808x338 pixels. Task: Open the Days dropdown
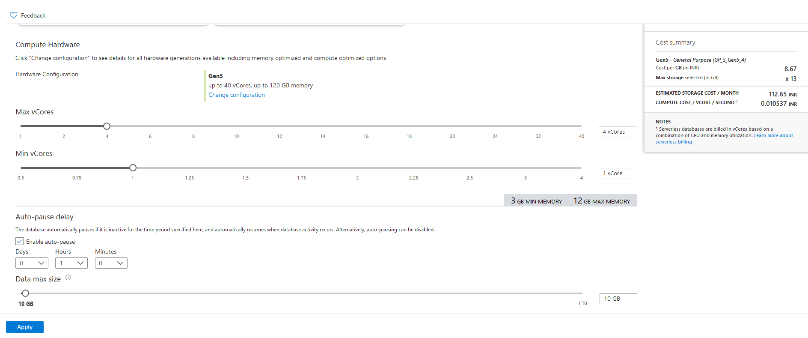point(32,263)
